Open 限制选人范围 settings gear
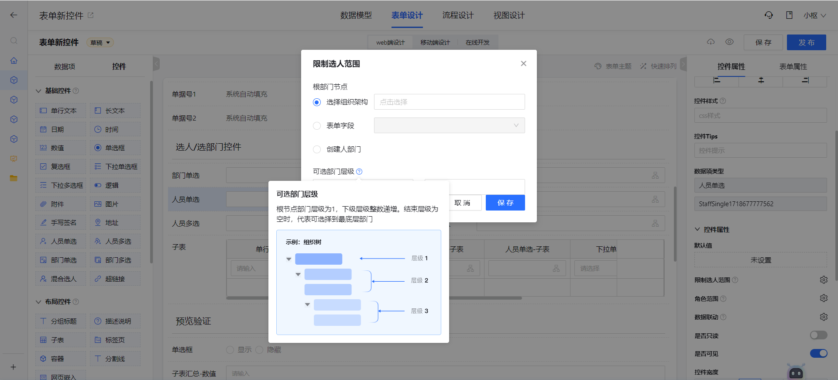The image size is (838, 380). [824, 280]
